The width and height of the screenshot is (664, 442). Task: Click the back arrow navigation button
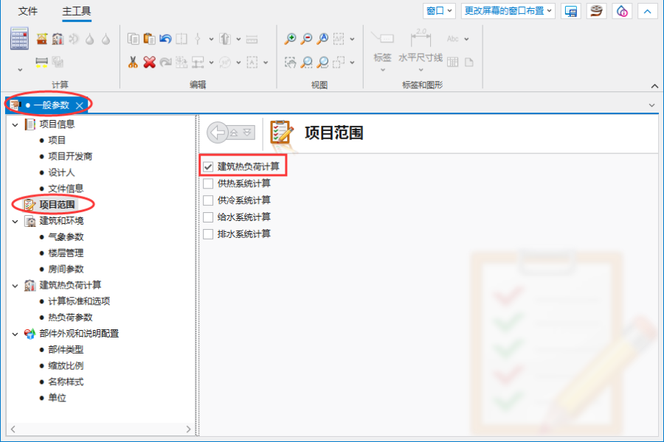218,133
